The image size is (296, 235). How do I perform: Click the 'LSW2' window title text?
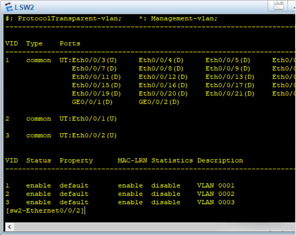coord(24,8)
